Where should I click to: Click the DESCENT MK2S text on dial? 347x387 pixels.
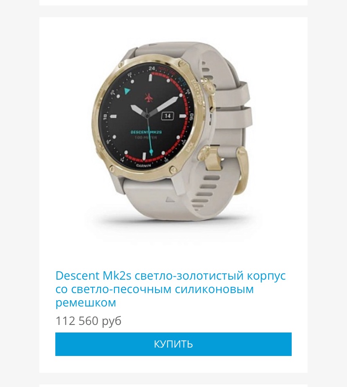click(x=146, y=132)
